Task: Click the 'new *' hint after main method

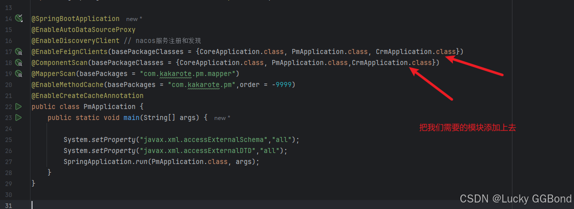Action: [x=222, y=118]
